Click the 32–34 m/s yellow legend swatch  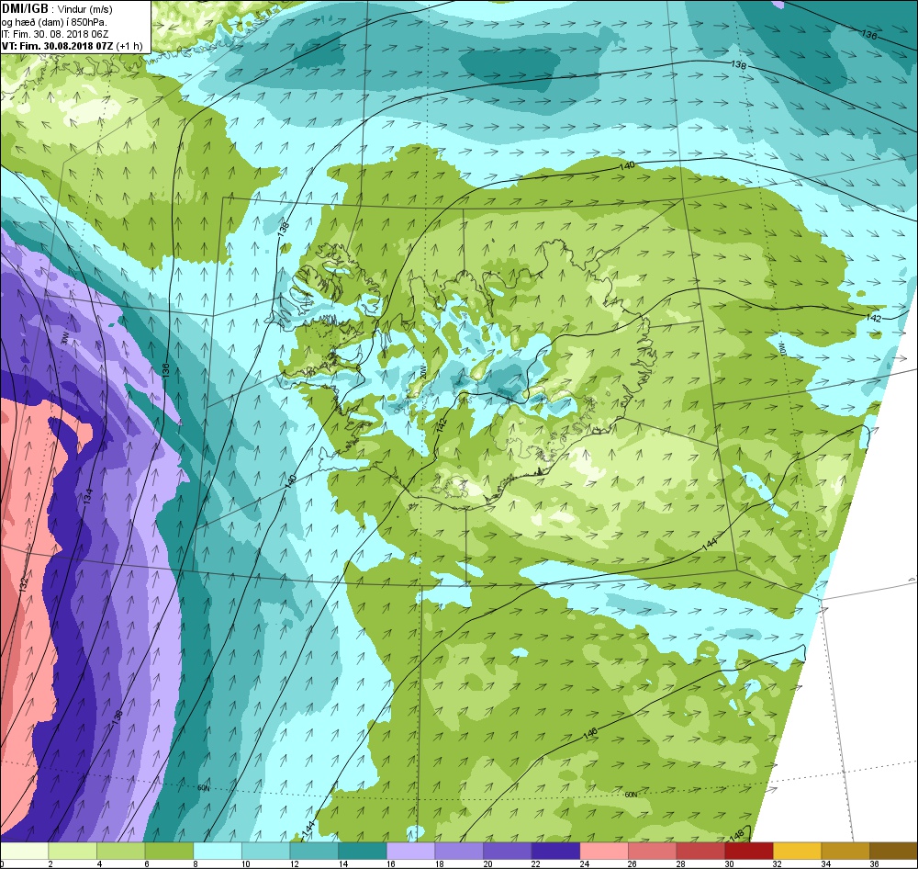(x=797, y=851)
